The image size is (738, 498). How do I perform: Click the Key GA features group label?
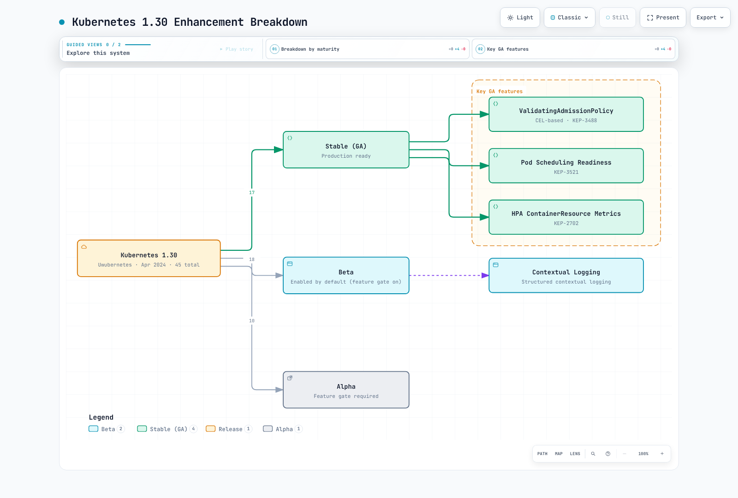pyautogui.click(x=500, y=91)
